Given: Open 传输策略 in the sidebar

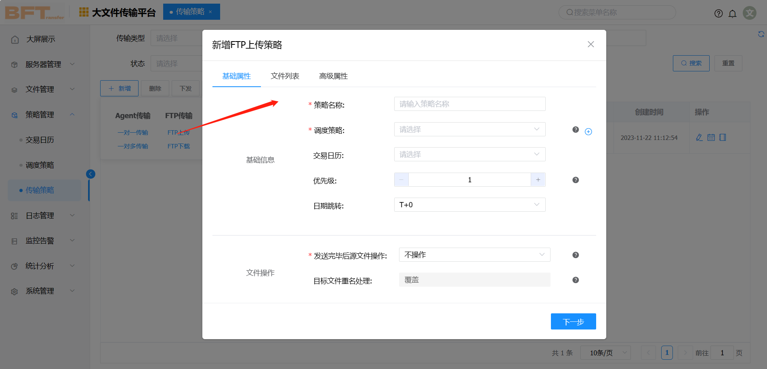Looking at the screenshot, I should (44, 190).
